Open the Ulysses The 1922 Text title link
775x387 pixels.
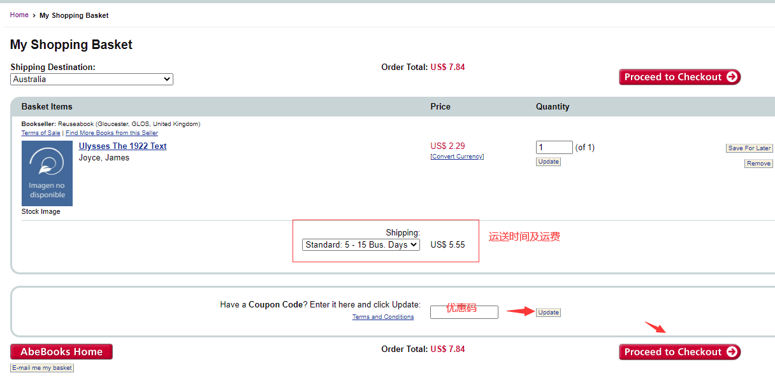pos(122,146)
